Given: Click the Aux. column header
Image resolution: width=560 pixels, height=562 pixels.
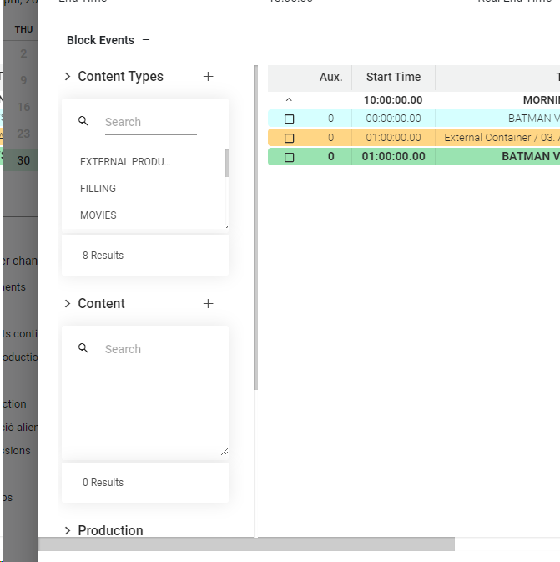Looking at the screenshot, I should (331, 77).
